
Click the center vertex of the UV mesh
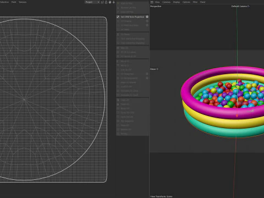tap(24, 100)
